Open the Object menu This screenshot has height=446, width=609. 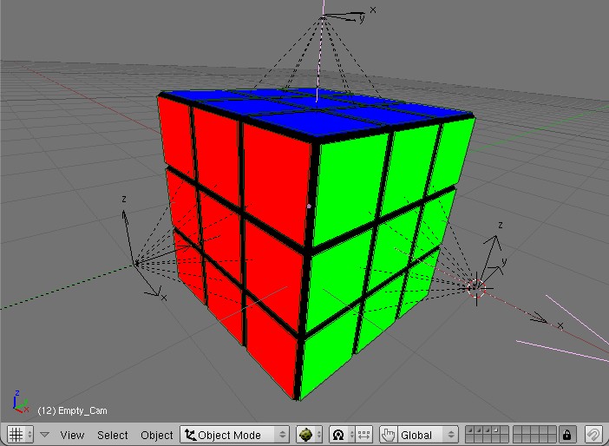pos(157,435)
